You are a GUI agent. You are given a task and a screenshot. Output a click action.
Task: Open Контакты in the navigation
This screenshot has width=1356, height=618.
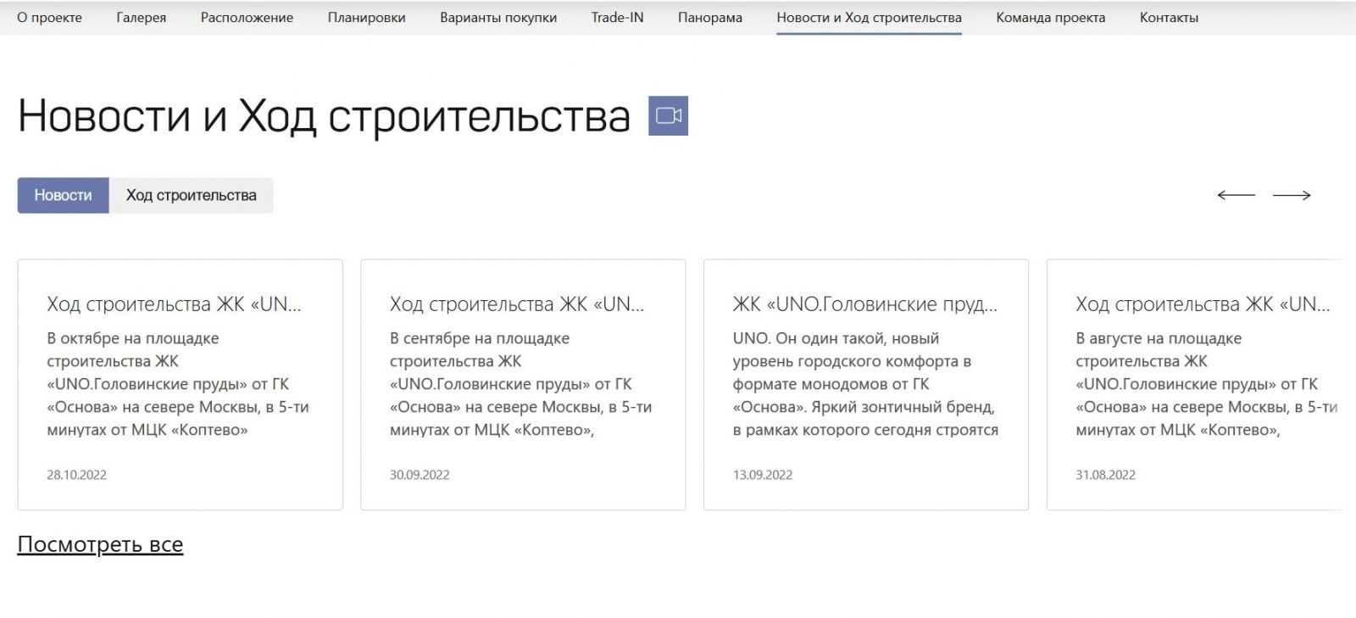tap(1169, 17)
